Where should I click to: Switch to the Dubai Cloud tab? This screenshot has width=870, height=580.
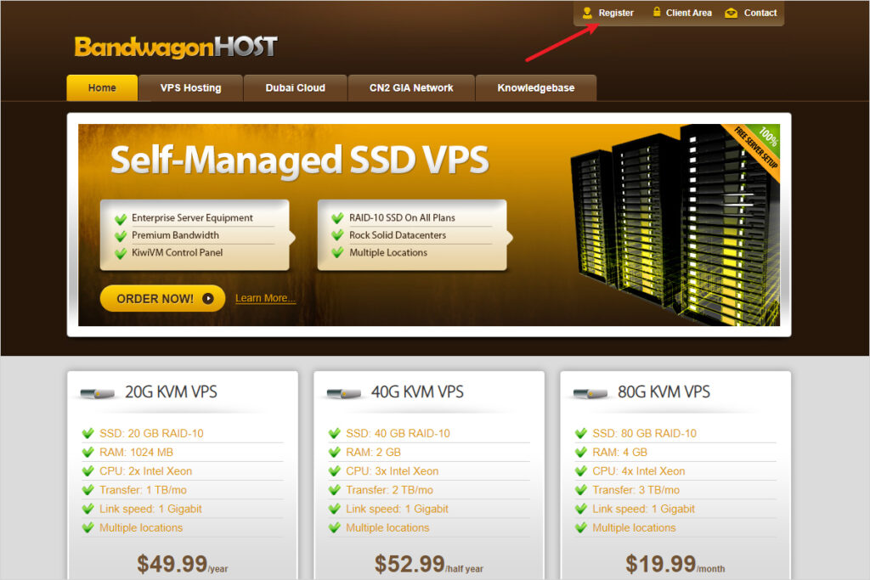click(x=295, y=87)
